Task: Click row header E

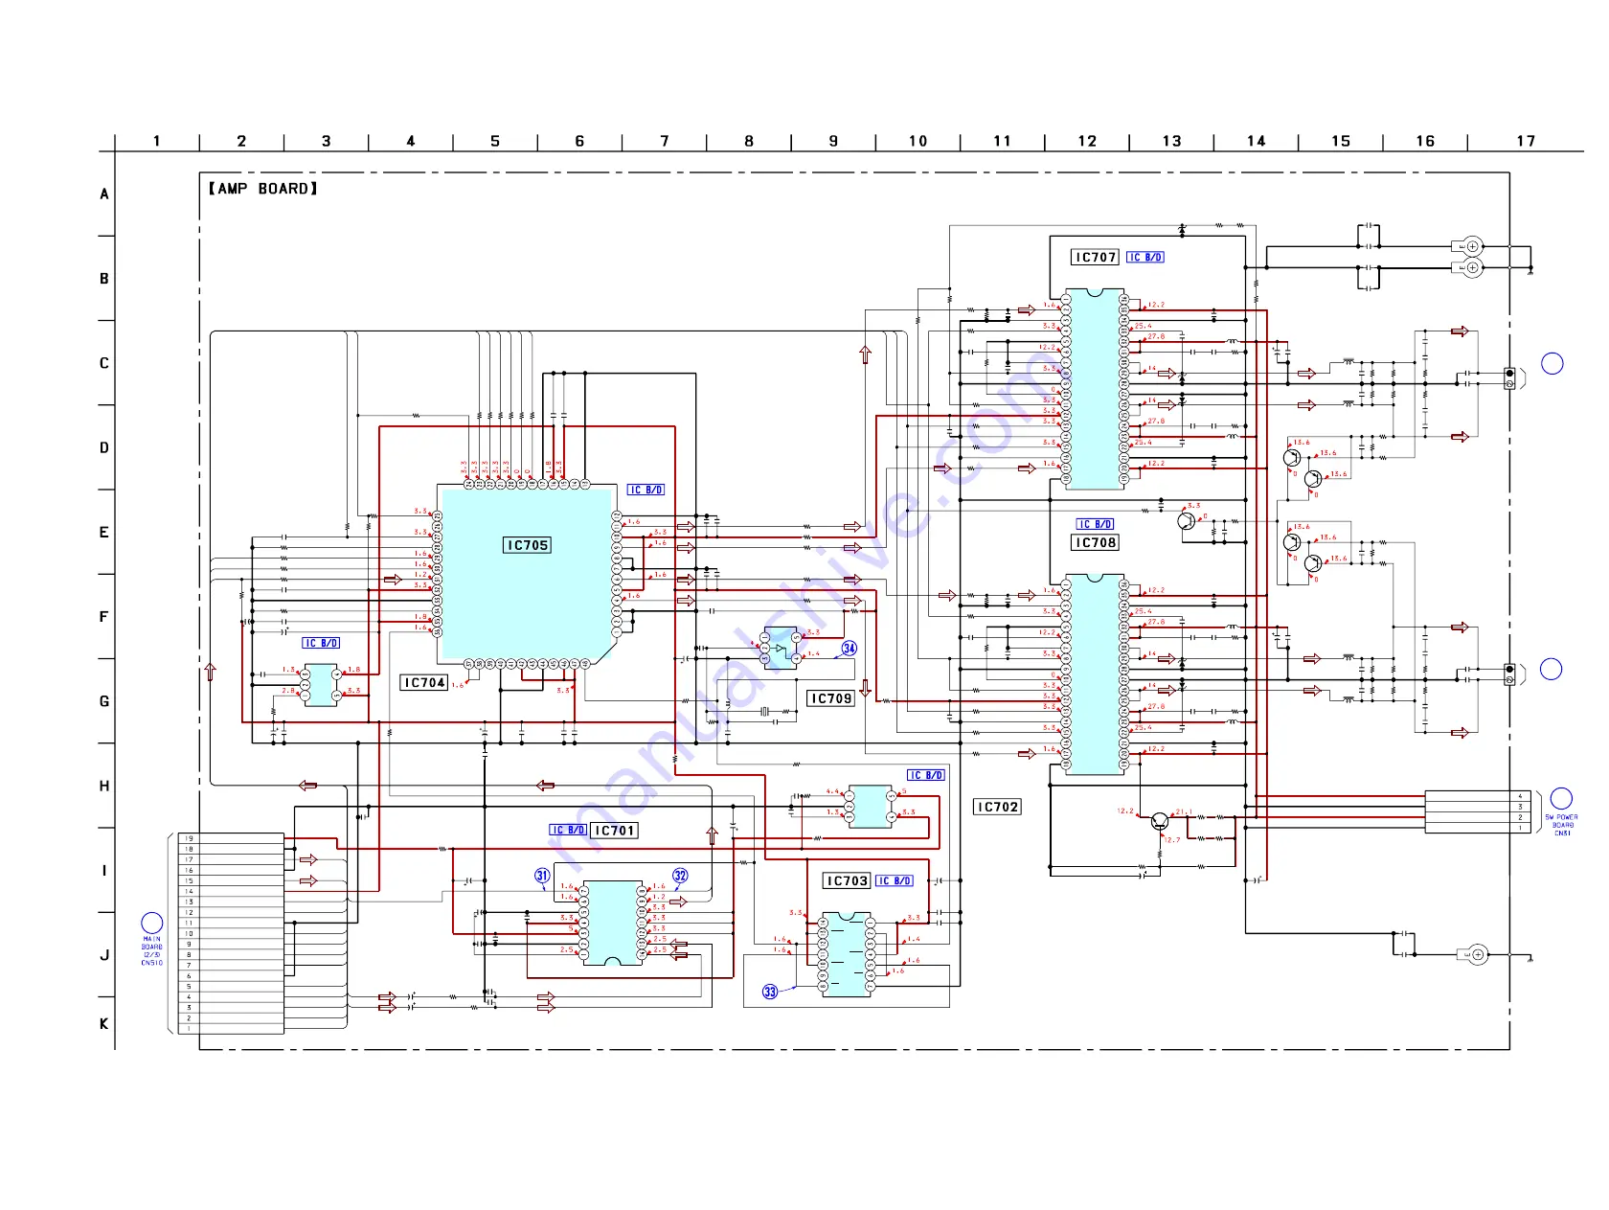Action: pos(104,533)
